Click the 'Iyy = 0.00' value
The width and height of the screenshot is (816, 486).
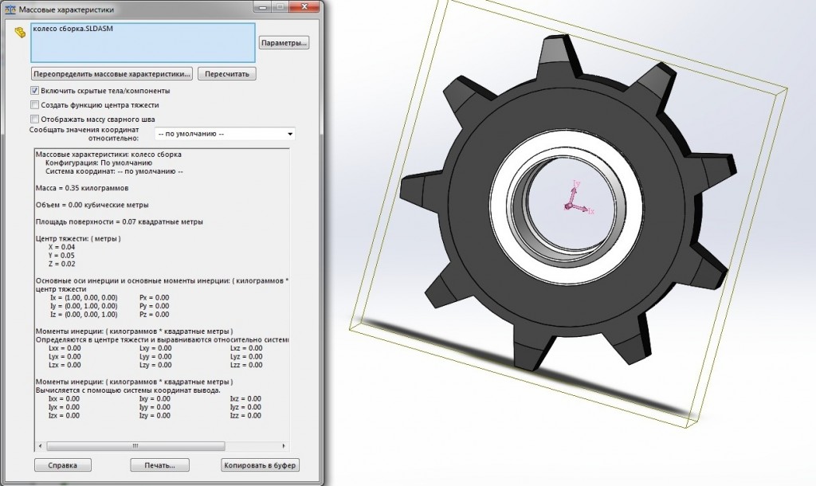click(155, 407)
